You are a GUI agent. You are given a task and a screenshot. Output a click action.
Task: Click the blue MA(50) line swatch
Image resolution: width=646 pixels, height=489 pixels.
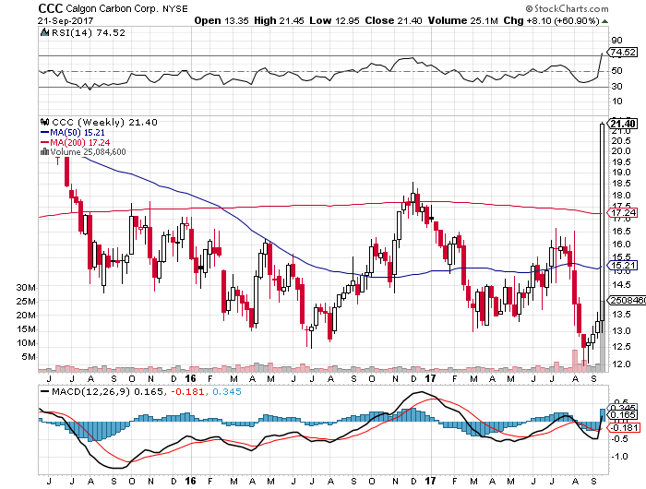pos(42,132)
